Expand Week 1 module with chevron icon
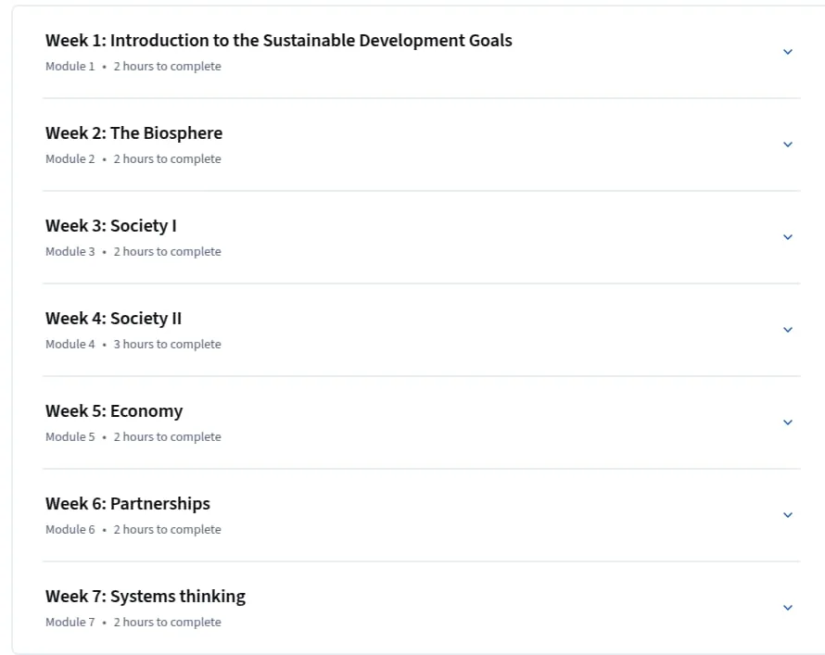The image size is (825, 655). coord(788,52)
